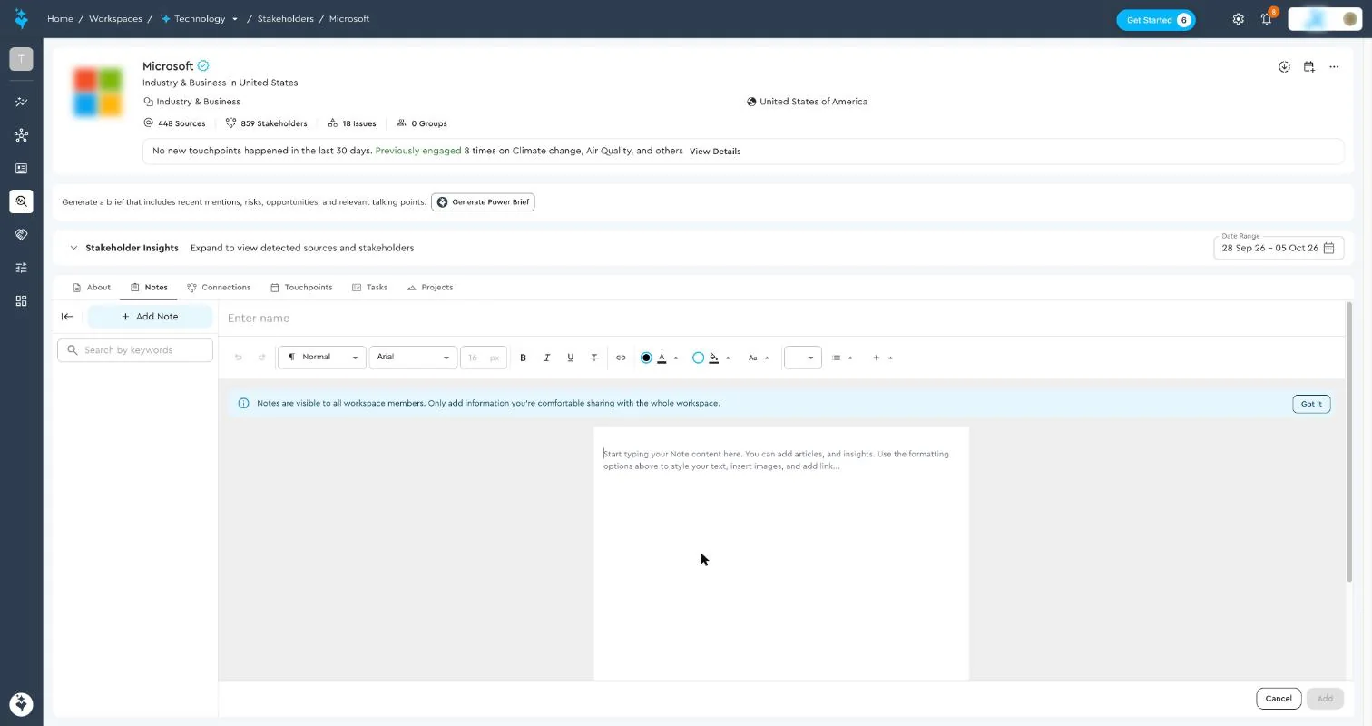1372x726 pixels.
Task: Open the analytics chart sidebar icon
Action: click(x=21, y=103)
